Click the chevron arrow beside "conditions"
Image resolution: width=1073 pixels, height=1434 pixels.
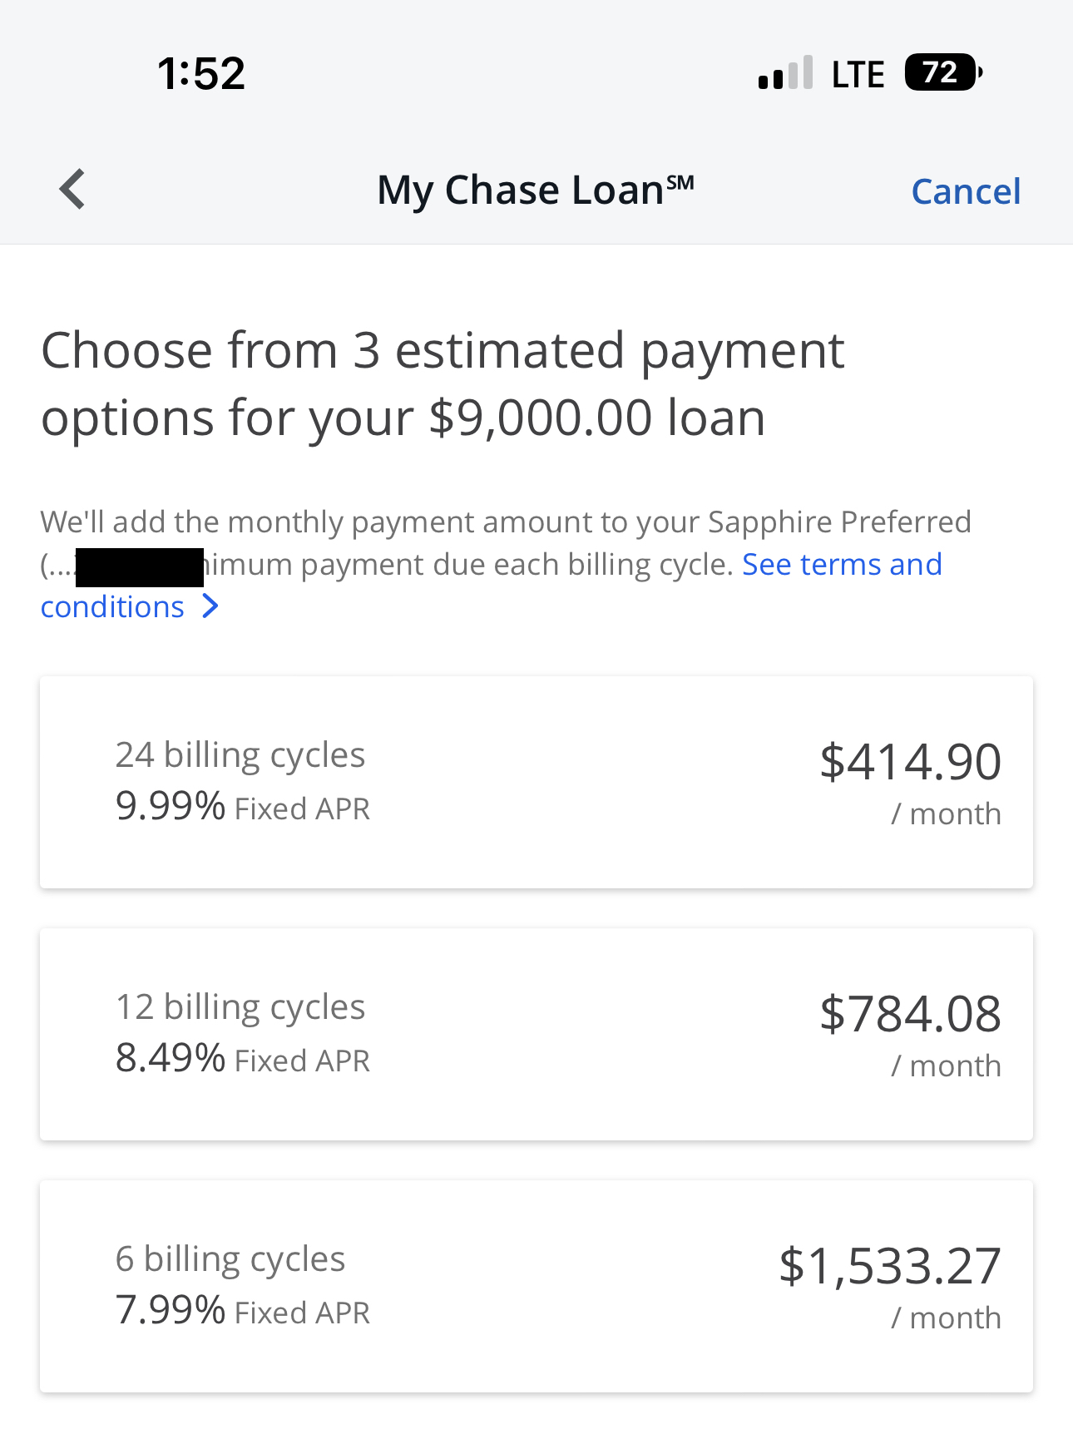[211, 606]
